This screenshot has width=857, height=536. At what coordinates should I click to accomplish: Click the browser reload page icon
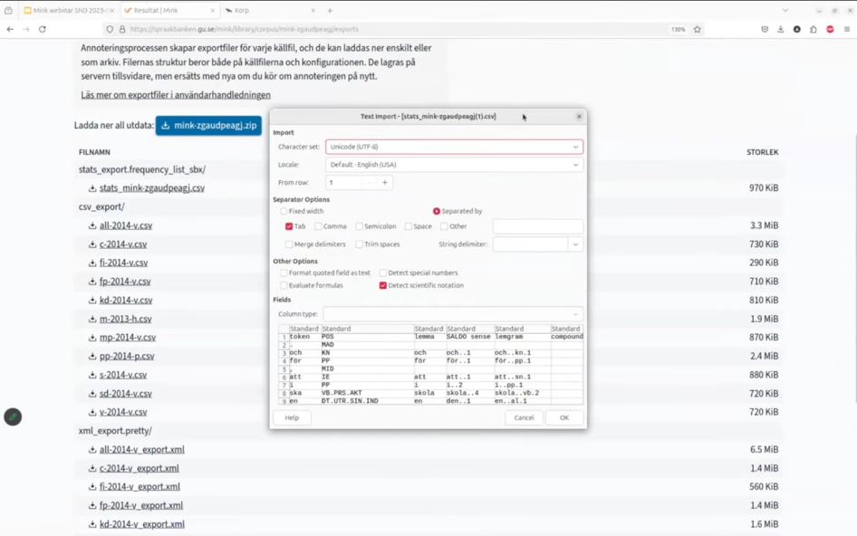point(42,29)
